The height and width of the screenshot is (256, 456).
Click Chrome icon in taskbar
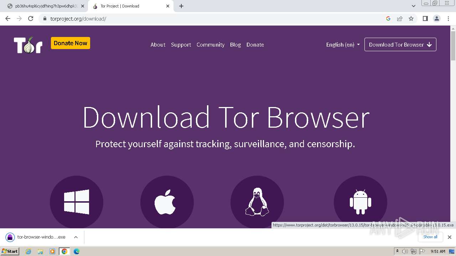click(x=64, y=251)
